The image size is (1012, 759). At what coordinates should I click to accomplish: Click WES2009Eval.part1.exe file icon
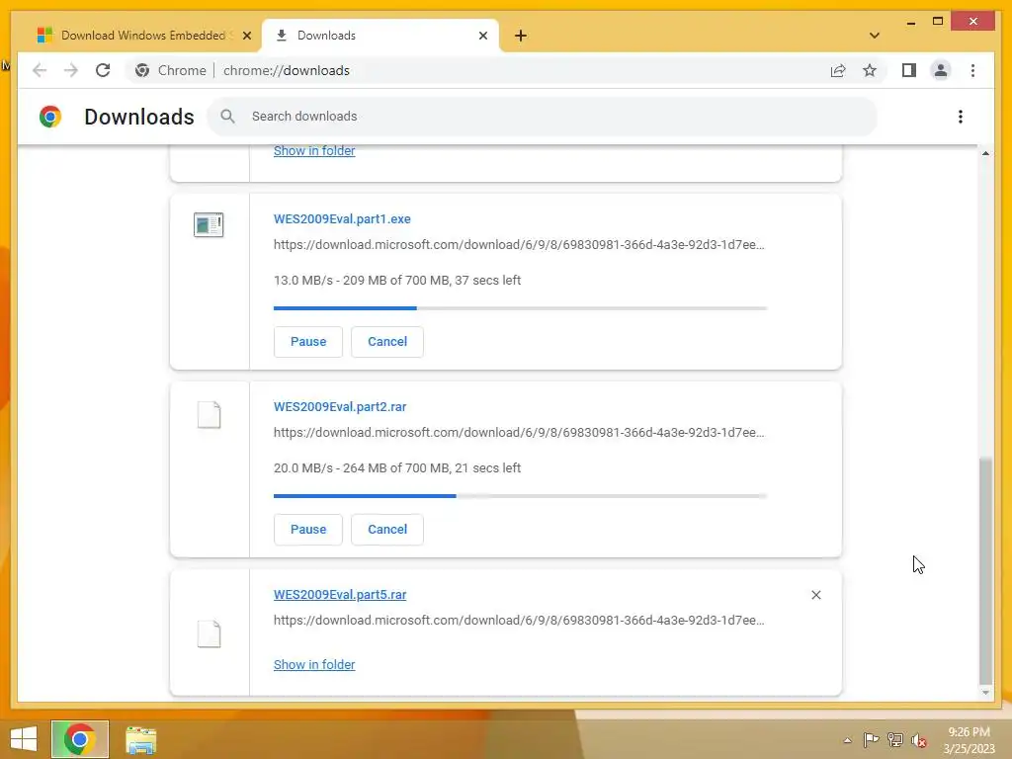click(x=209, y=224)
